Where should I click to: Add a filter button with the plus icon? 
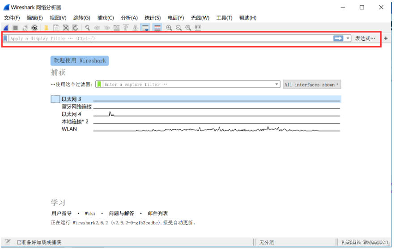click(386, 38)
